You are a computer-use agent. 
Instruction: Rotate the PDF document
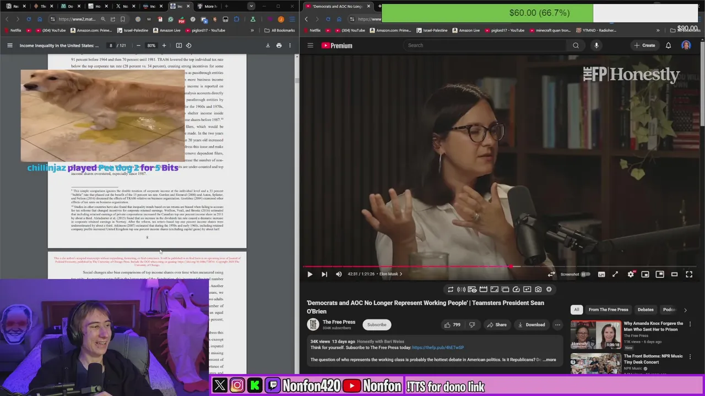188,46
